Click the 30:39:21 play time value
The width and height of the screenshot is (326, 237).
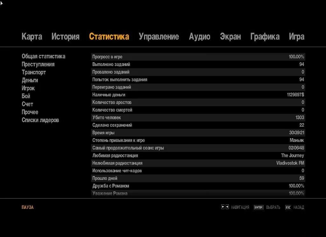[297, 133]
